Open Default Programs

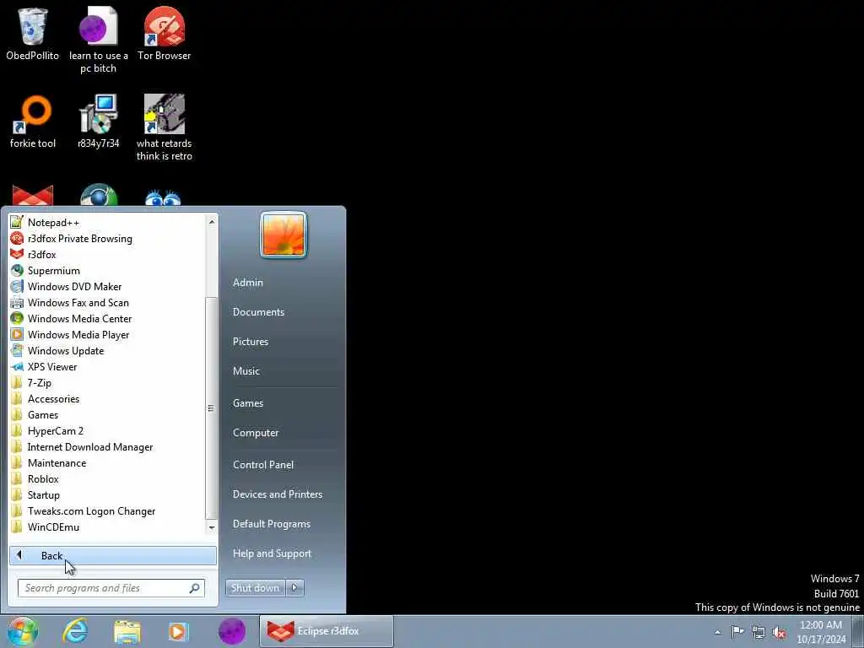point(272,524)
